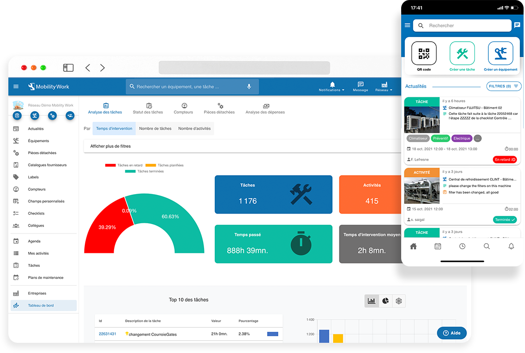Switch Top 10 chart to radar view
Screen dimensions: 525x353
(399, 301)
